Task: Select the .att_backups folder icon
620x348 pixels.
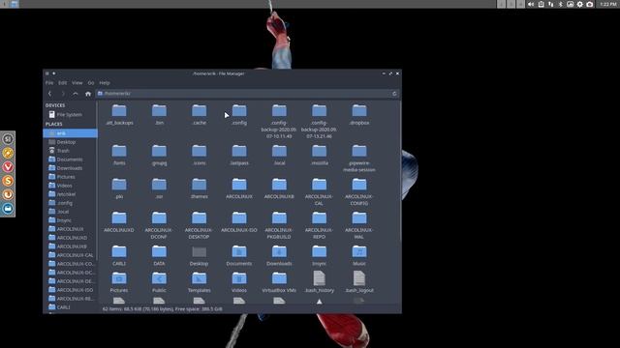Action: click(119, 110)
